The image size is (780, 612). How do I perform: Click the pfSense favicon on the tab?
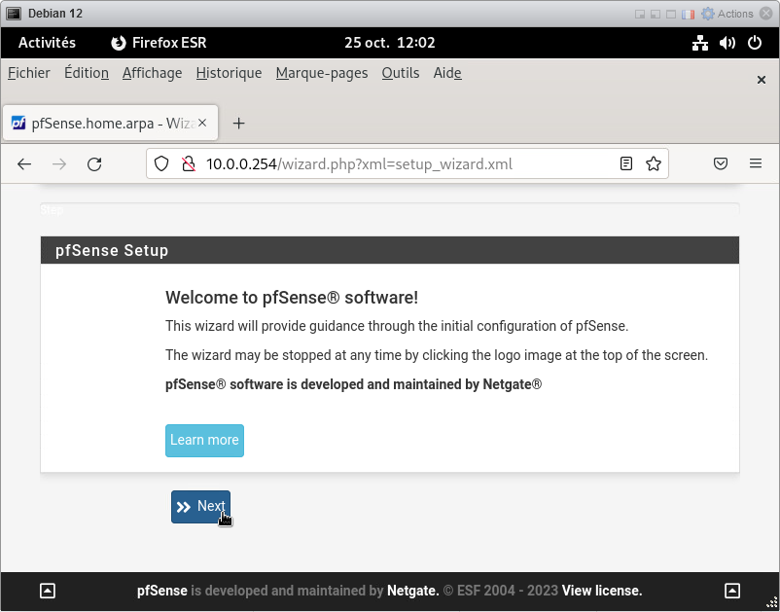18,123
